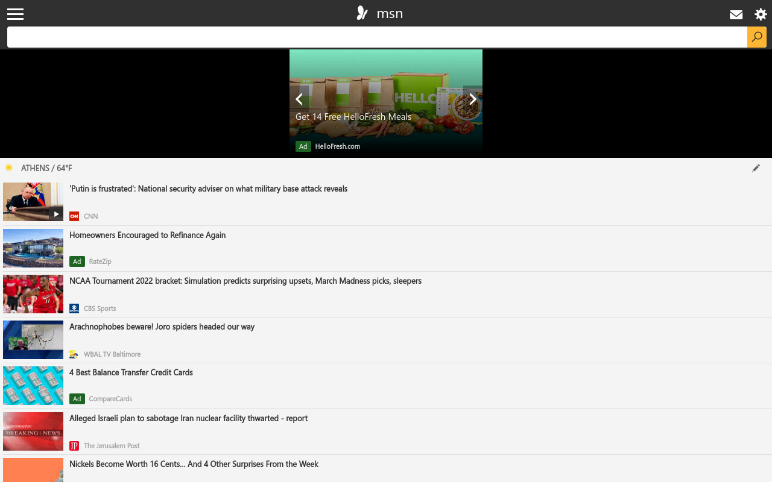Viewport: 772px width, 482px height.
Task: Open the NCAA Tournament 2022 bracket headline
Action: (245, 281)
